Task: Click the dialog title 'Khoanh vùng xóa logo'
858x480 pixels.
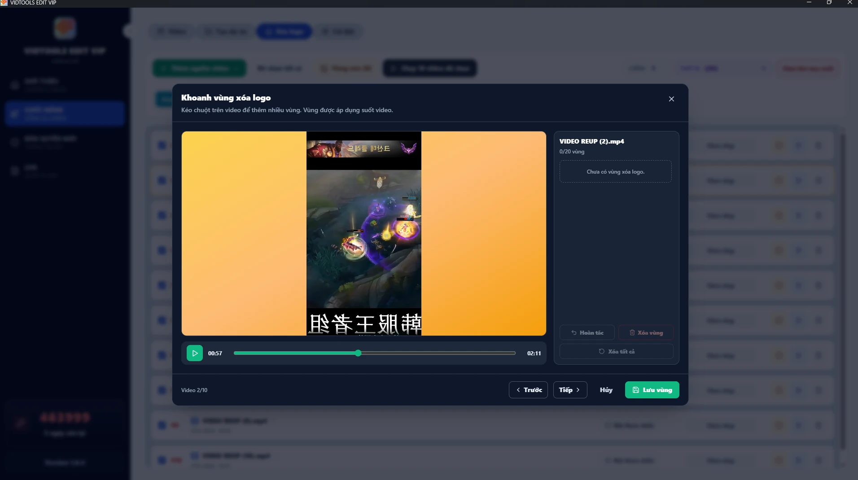Action: 226,98
